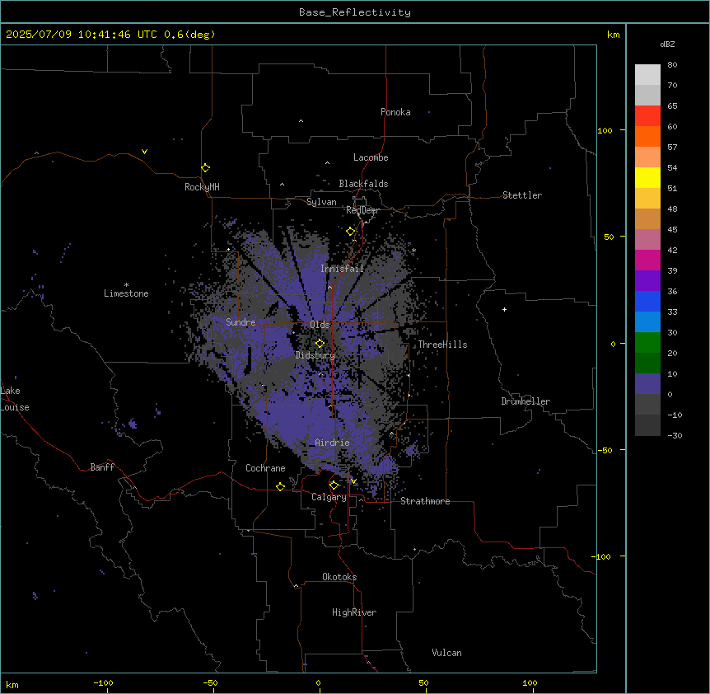
Task: Click the dBZ legend heading
Action: (x=667, y=44)
